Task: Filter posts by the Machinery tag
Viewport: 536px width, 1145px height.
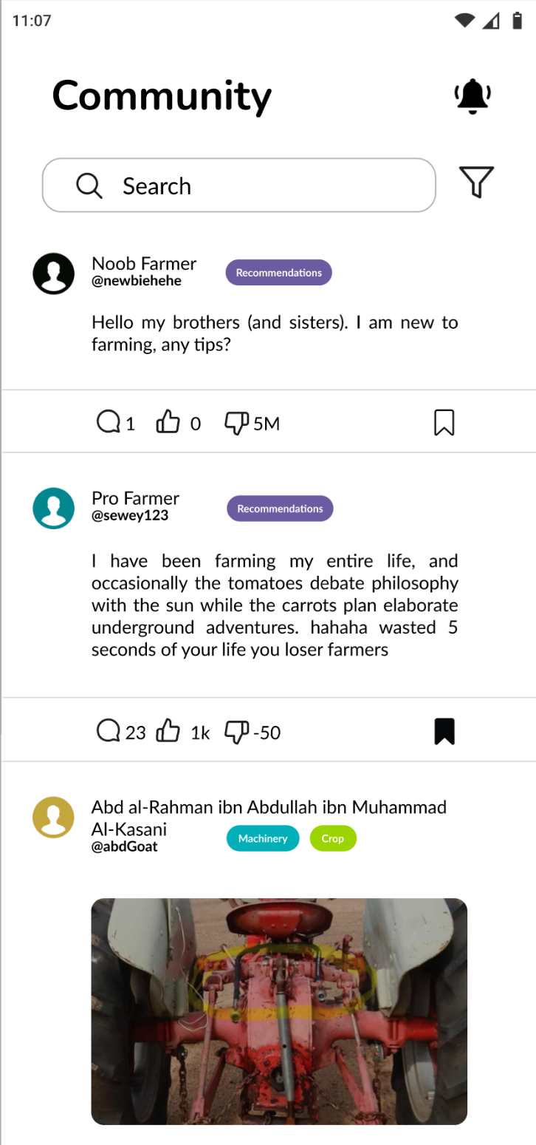Action: tap(262, 838)
